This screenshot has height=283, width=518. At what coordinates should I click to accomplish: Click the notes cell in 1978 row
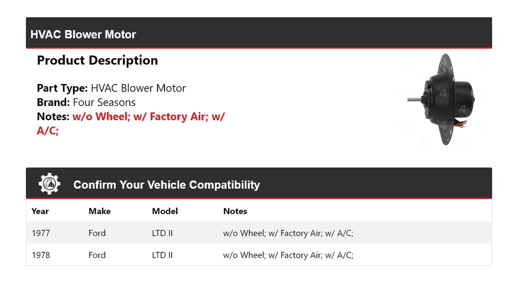pos(288,255)
